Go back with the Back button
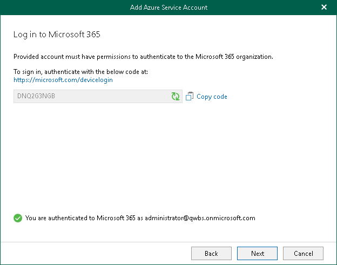 point(211,254)
